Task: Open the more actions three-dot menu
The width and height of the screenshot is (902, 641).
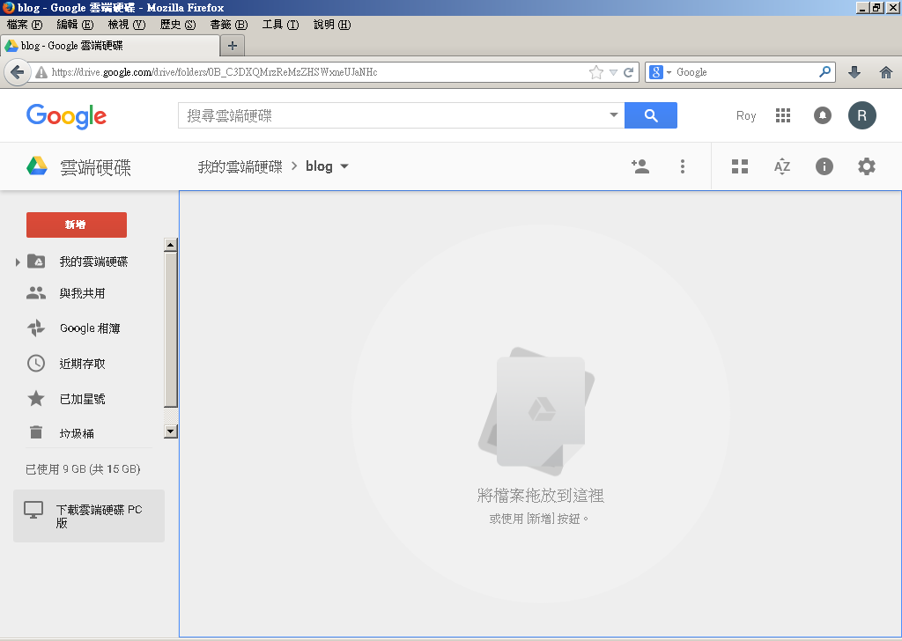Action: click(x=683, y=166)
